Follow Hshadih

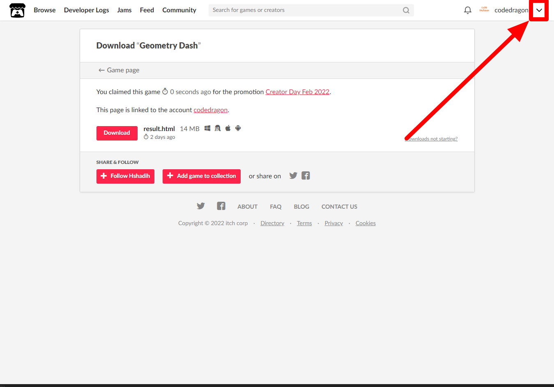(125, 176)
